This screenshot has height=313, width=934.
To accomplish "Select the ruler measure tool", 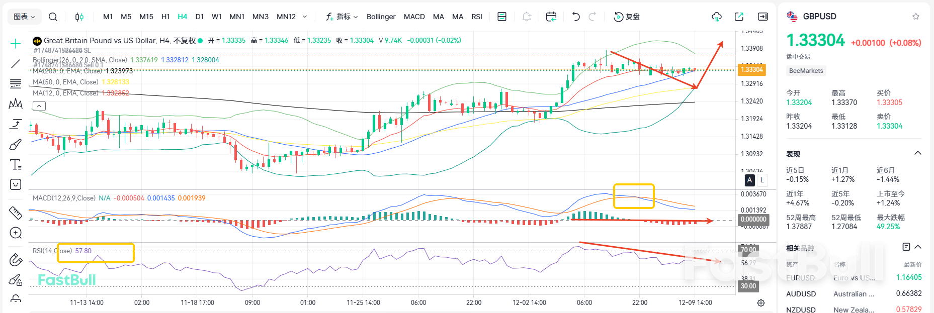I will pyautogui.click(x=16, y=213).
